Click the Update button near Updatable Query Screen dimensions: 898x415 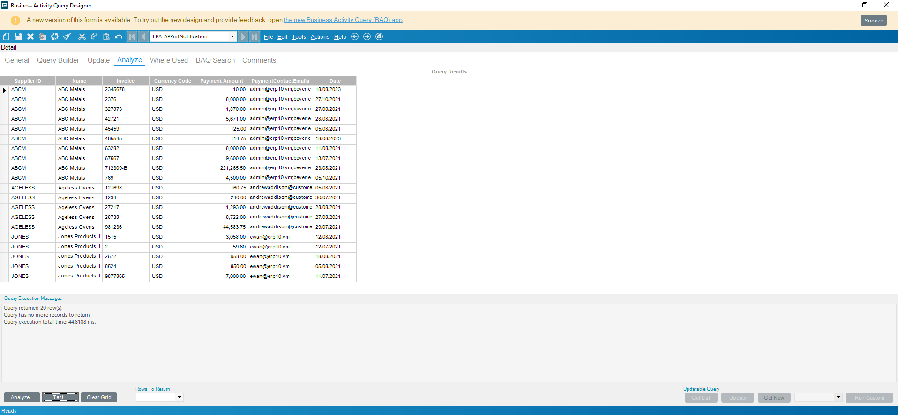point(738,398)
